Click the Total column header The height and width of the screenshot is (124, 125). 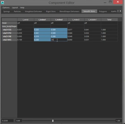[109, 20]
